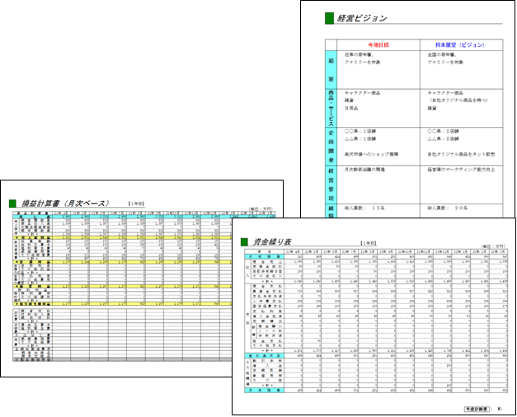The height and width of the screenshot is (417, 517).
Task: Click the 商品・サービス row header cell
Action: (331, 108)
